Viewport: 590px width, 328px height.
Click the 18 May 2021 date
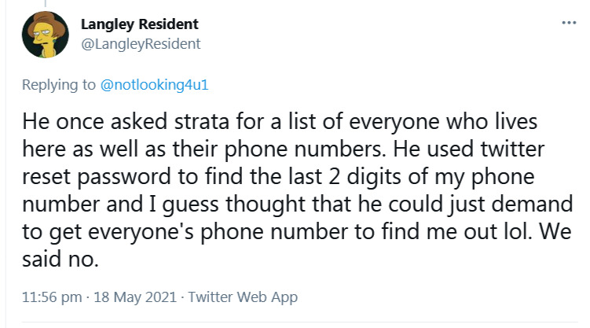coord(135,297)
